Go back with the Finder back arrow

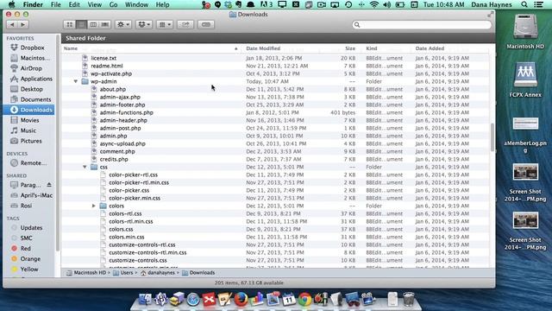12,25
